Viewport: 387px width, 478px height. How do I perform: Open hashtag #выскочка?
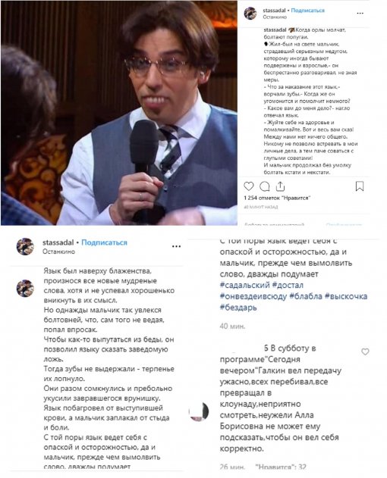coord(346,296)
